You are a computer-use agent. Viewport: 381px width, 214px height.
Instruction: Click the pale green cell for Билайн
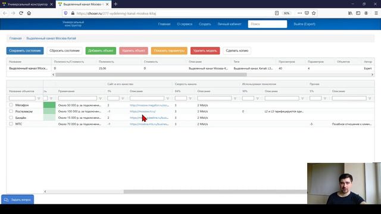[x=49, y=118]
